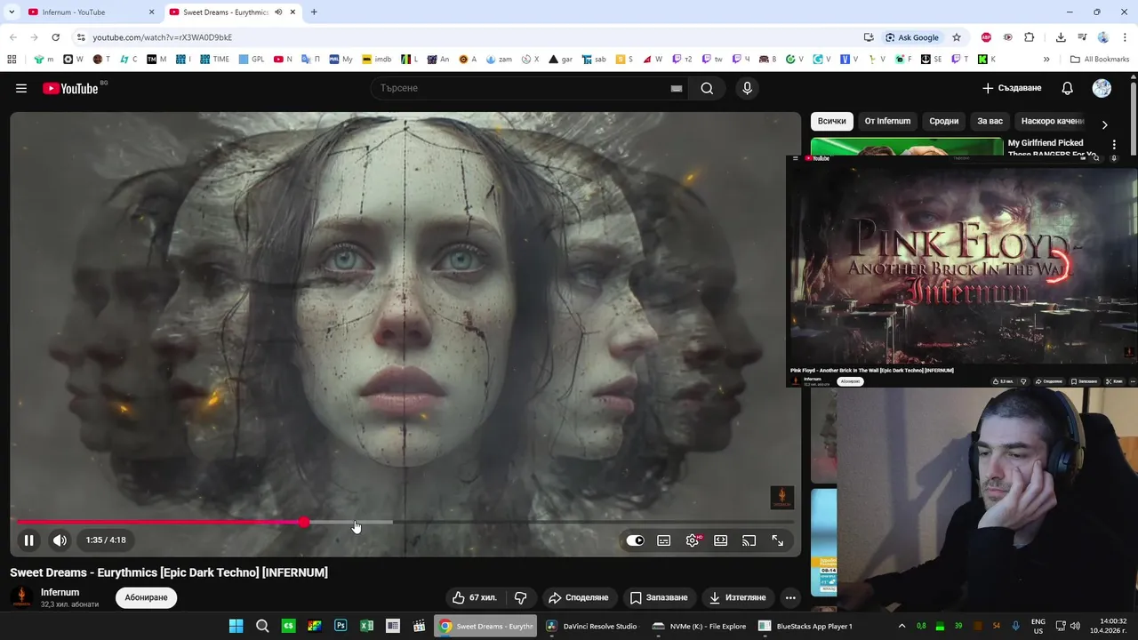Bookmark this page with the star
Image resolution: width=1138 pixels, height=640 pixels.
[957, 37]
